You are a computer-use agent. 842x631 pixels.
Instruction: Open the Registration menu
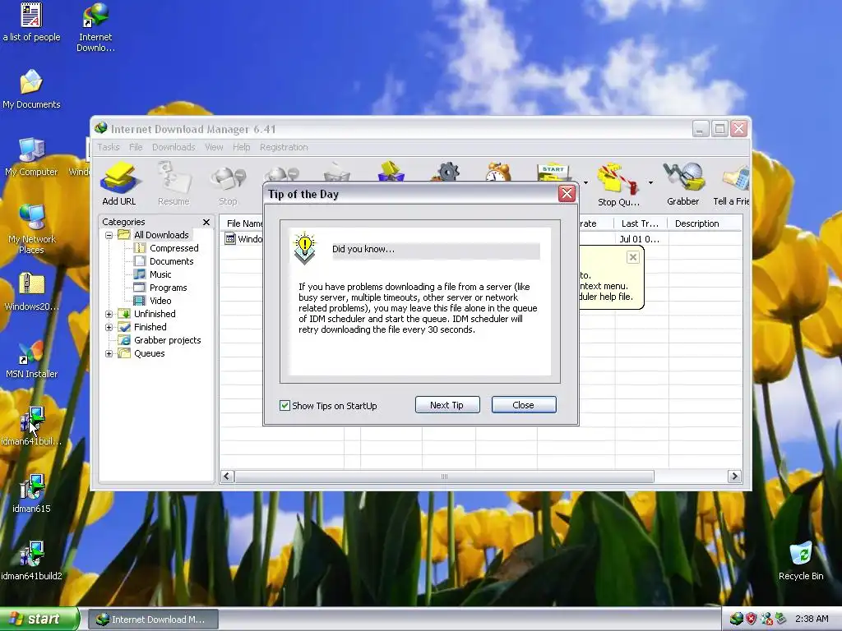pos(284,147)
